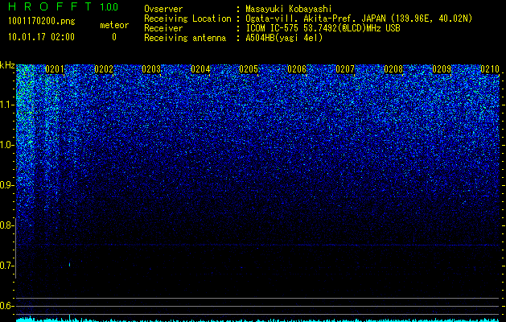Click the 1.0 kHz axis label

point(7,145)
